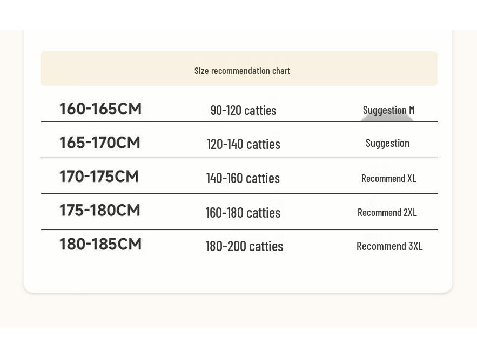This screenshot has width=477, height=358.
Task: Select the 160-165CM height label
Action: coord(100,109)
